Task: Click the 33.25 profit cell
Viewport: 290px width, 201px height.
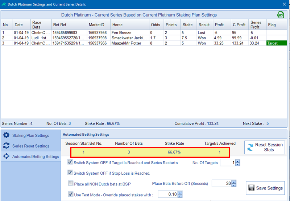Action: click(x=221, y=43)
